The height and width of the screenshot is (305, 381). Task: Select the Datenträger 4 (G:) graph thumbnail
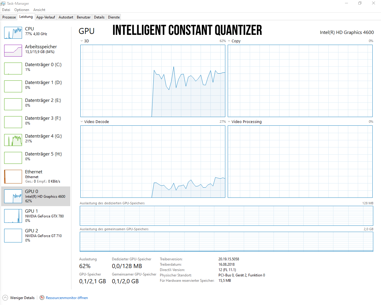13,140
